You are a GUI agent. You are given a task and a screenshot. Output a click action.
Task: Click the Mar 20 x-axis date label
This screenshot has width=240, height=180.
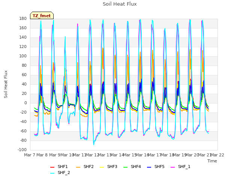[x=192, y=155]
